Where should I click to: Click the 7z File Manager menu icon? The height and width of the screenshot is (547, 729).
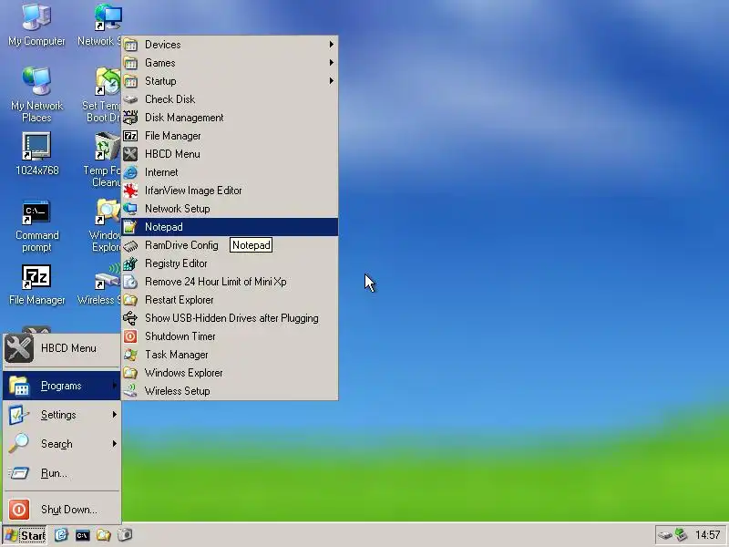tap(130, 135)
